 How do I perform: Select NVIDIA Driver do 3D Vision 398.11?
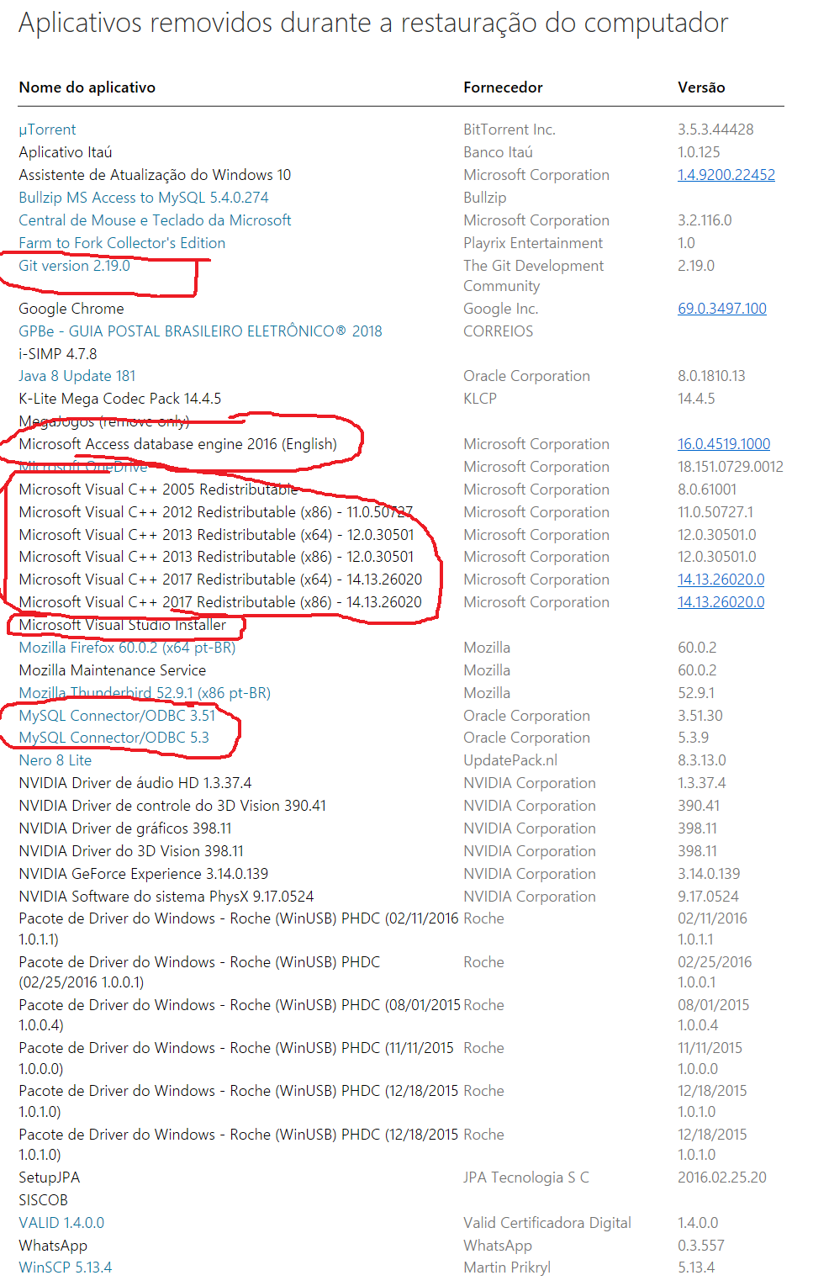click(130, 851)
